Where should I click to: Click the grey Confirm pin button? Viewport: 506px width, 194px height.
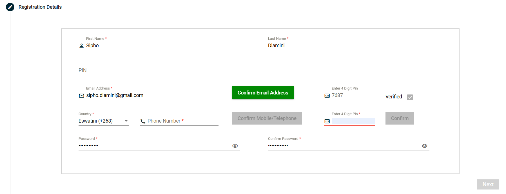400,118
